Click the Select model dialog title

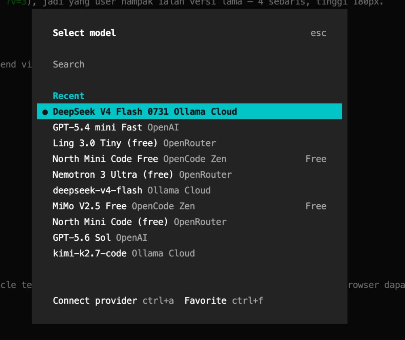pyautogui.click(x=84, y=33)
